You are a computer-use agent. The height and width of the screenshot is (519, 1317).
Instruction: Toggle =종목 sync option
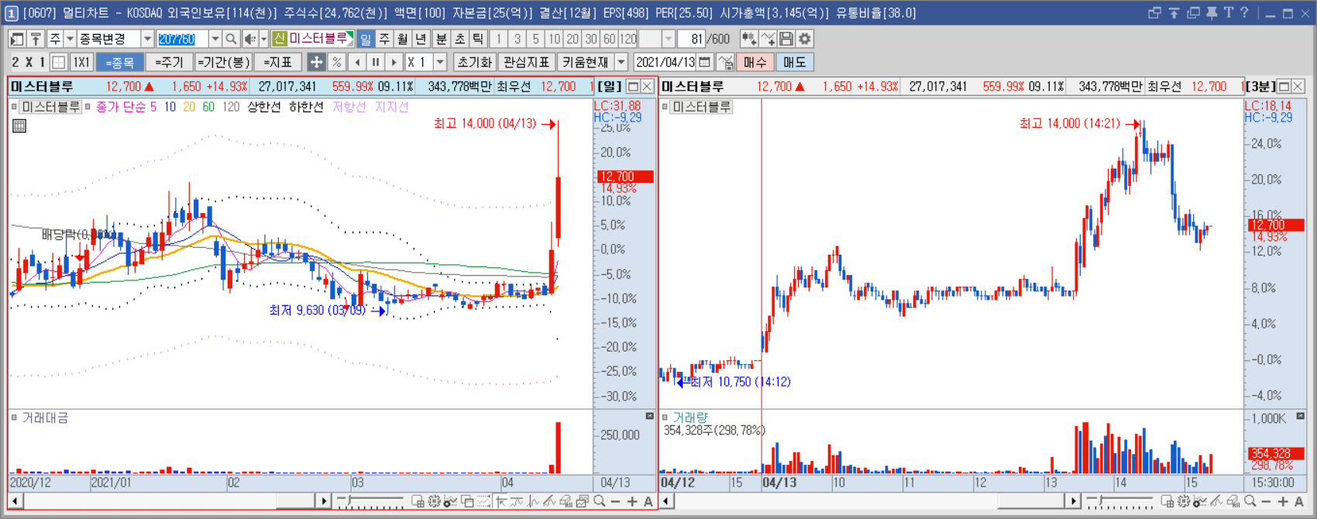[120, 62]
